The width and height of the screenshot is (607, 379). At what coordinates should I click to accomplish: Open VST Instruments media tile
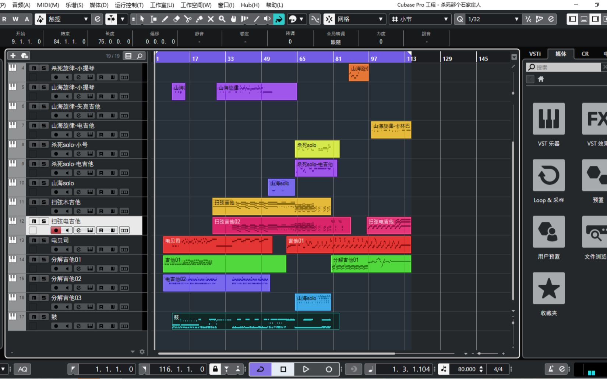(548, 119)
